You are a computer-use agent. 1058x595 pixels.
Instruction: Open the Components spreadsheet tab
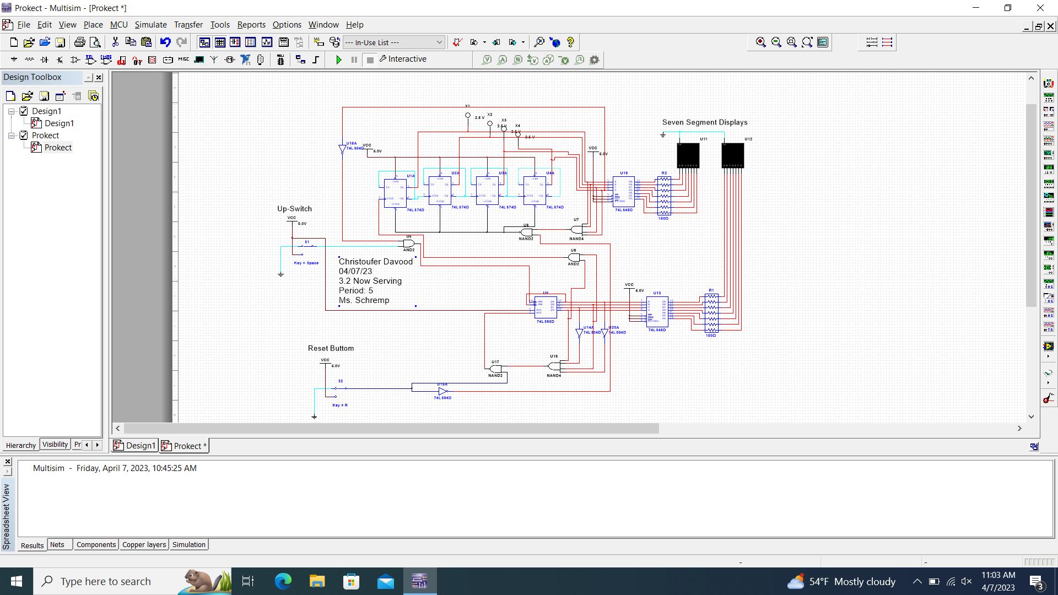pos(96,545)
